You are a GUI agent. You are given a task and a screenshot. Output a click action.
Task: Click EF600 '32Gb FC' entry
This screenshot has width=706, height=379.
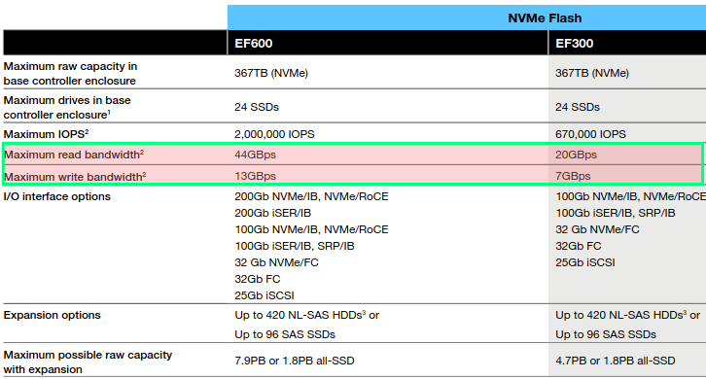257,279
